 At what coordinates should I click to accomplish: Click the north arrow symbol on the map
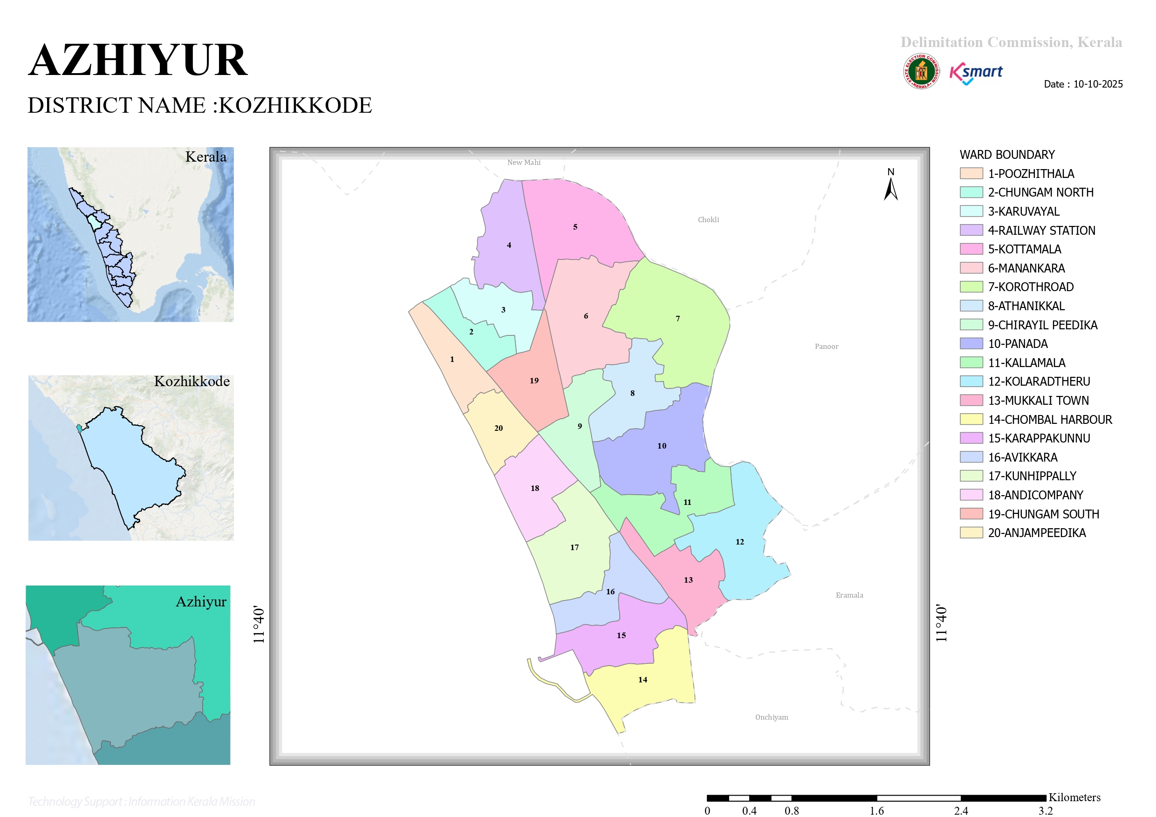[x=891, y=184]
